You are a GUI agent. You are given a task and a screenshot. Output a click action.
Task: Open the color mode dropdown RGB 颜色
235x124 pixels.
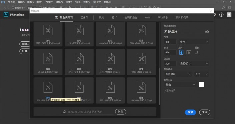click(178, 74)
